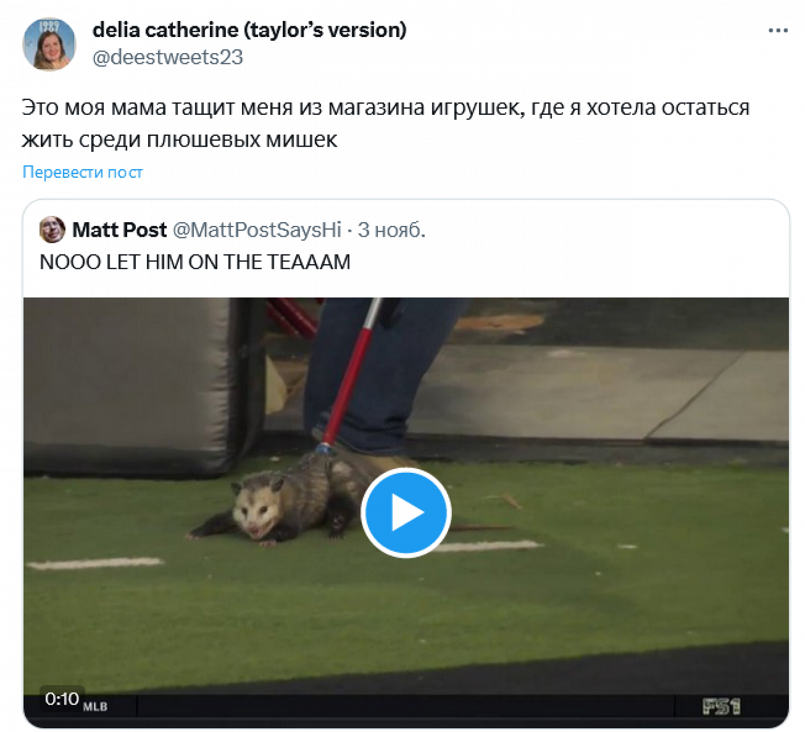Click the main Russian tweet text
The image size is (805, 732).
384,123
